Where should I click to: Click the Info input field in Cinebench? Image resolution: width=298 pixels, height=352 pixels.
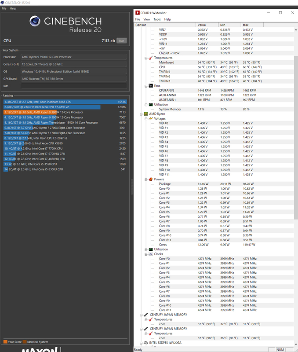point(74,86)
